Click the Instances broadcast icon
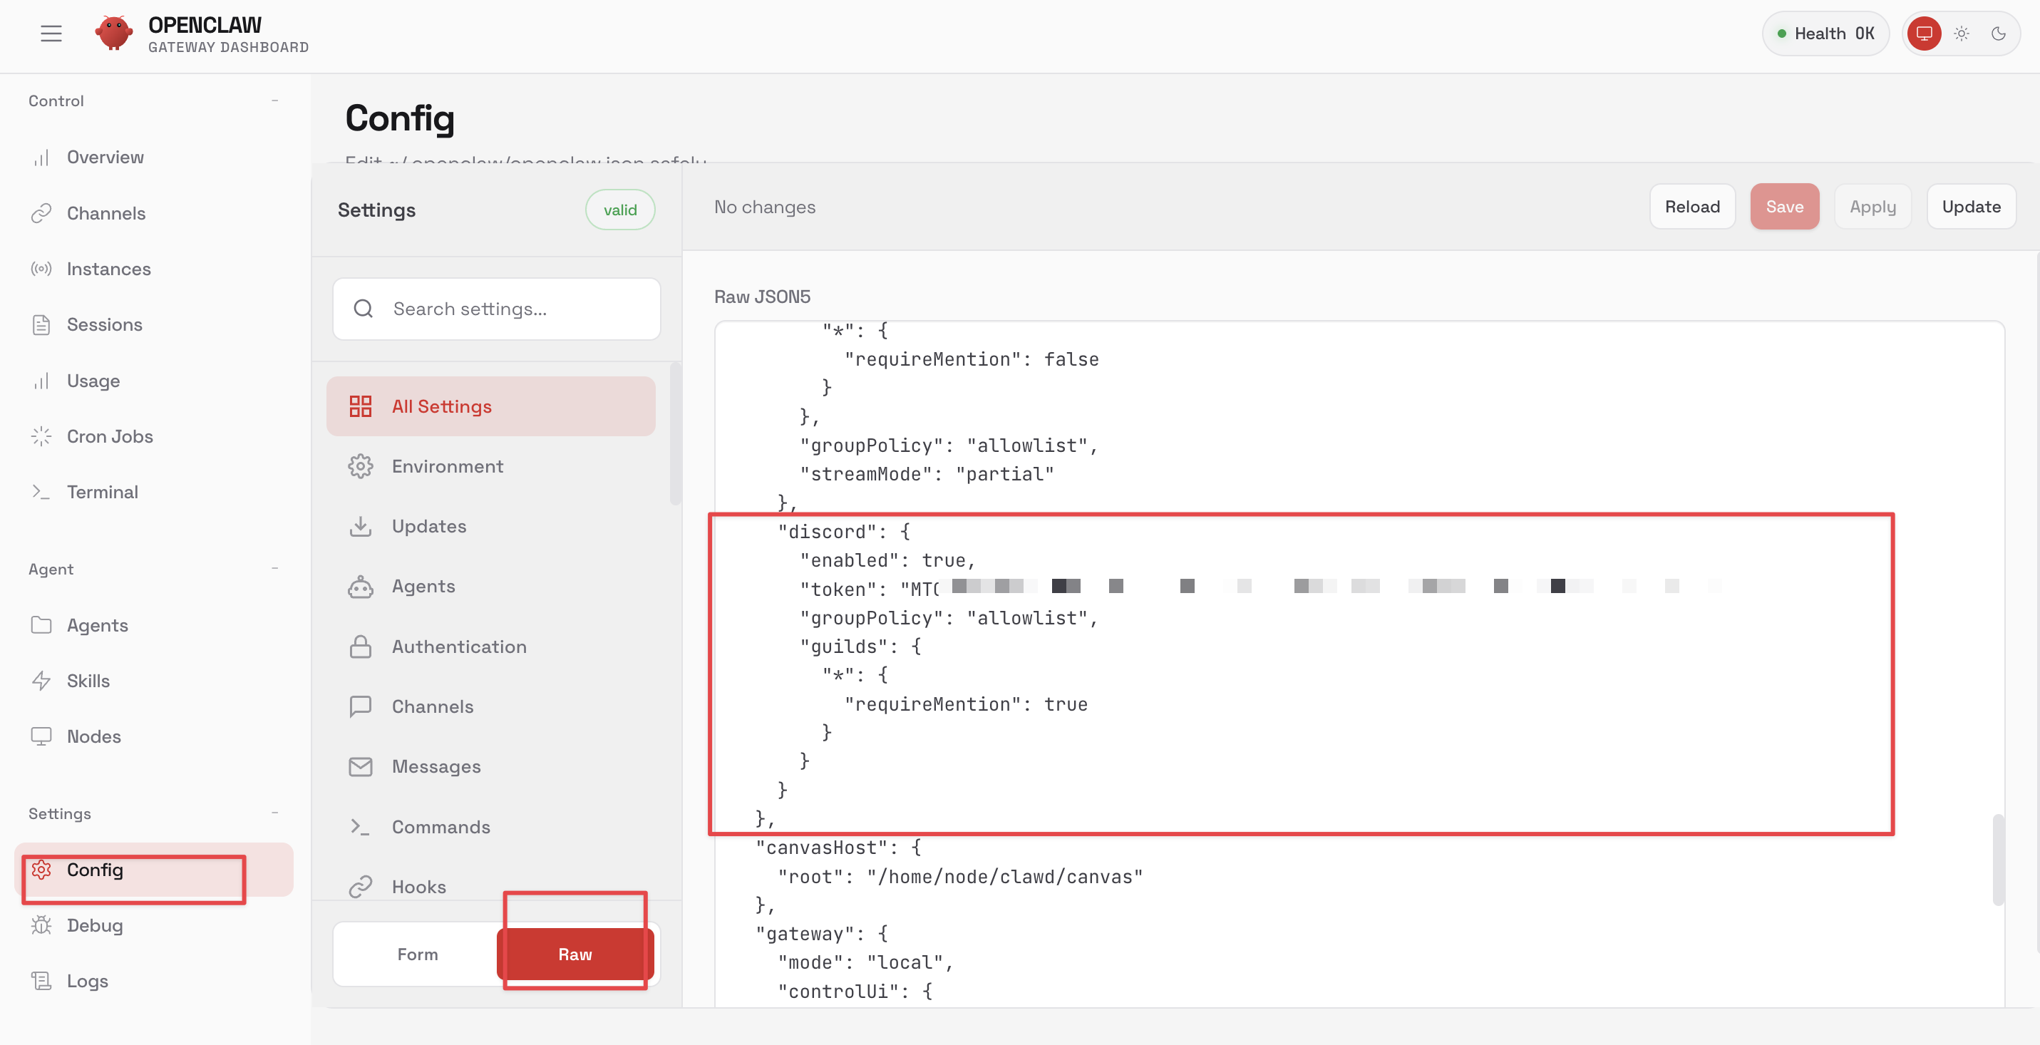 click(41, 269)
